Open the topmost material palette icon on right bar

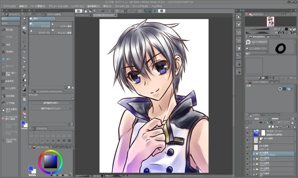(238, 16)
